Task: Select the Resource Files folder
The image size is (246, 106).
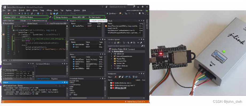Action: pos(122,61)
